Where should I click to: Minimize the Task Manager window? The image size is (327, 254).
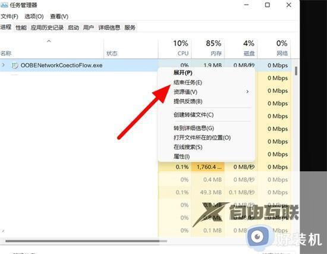coord(247,5)
